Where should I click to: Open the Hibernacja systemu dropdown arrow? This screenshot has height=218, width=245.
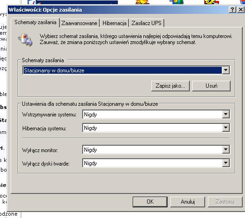tap(226, 128)
